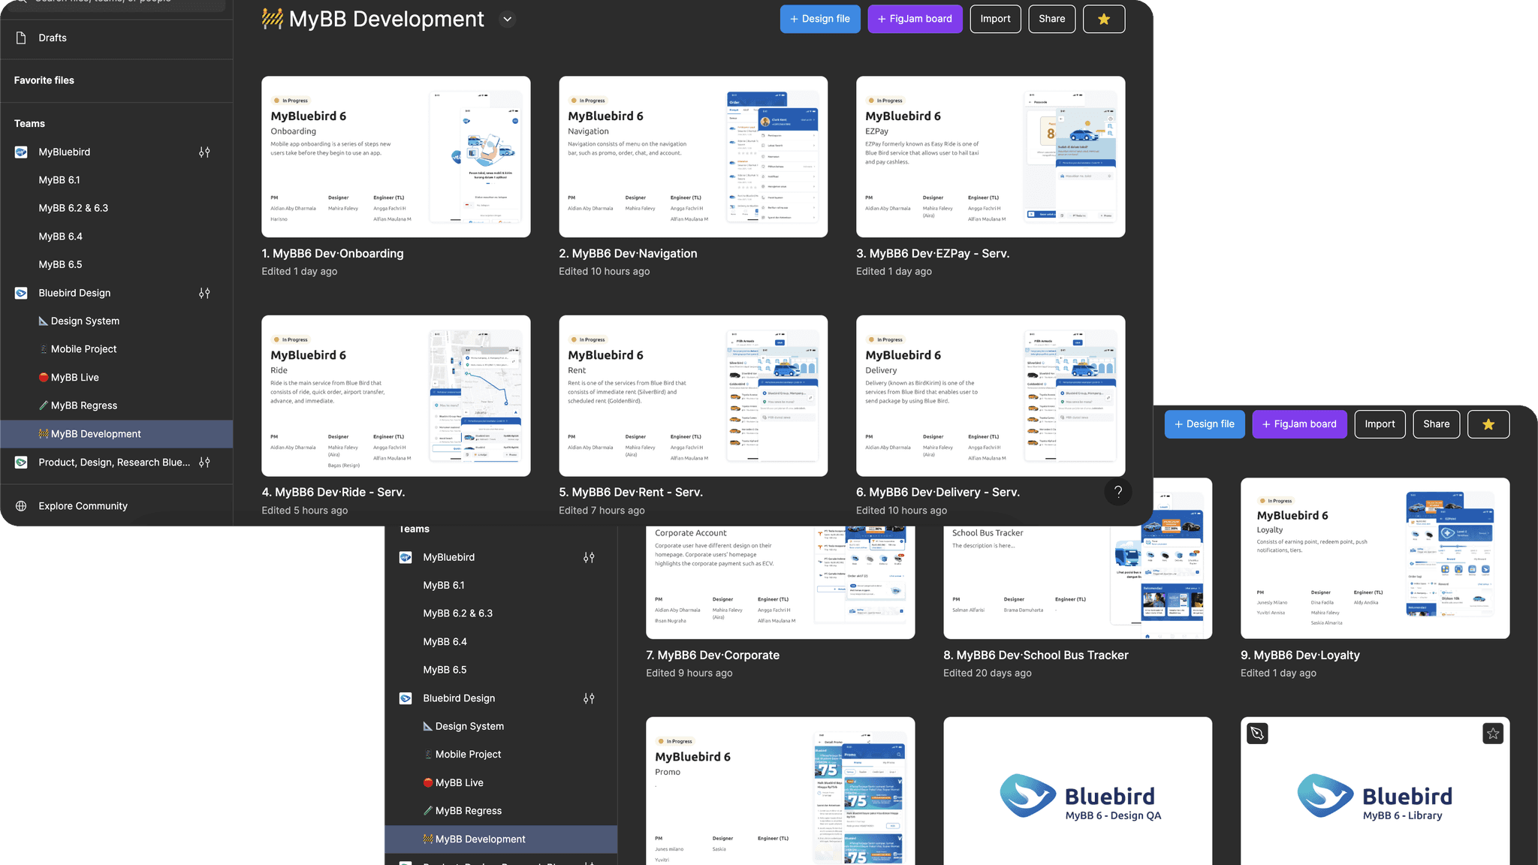The height and width of the screenshot is (865, 1538).
Task: Click the Bluebird Design team logo icon
Action: point(21,293)
